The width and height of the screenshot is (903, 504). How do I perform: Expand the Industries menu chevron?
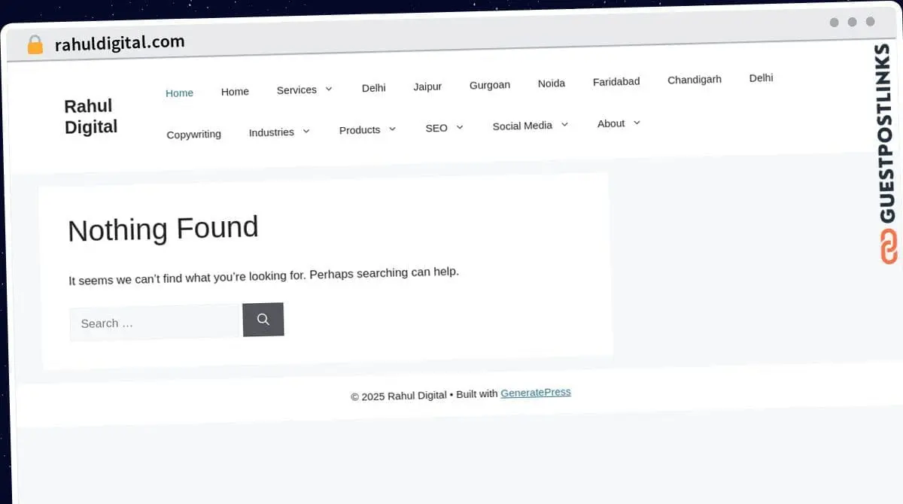point(306,131)
